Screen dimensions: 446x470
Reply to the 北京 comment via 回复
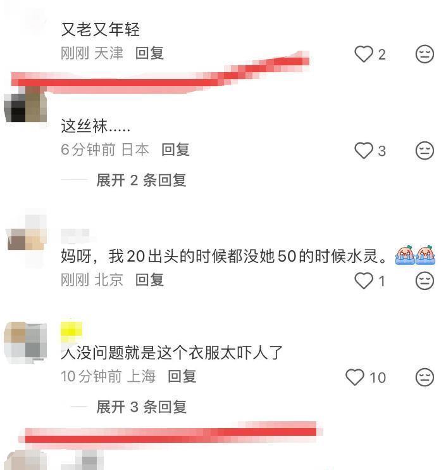[149, 280]
